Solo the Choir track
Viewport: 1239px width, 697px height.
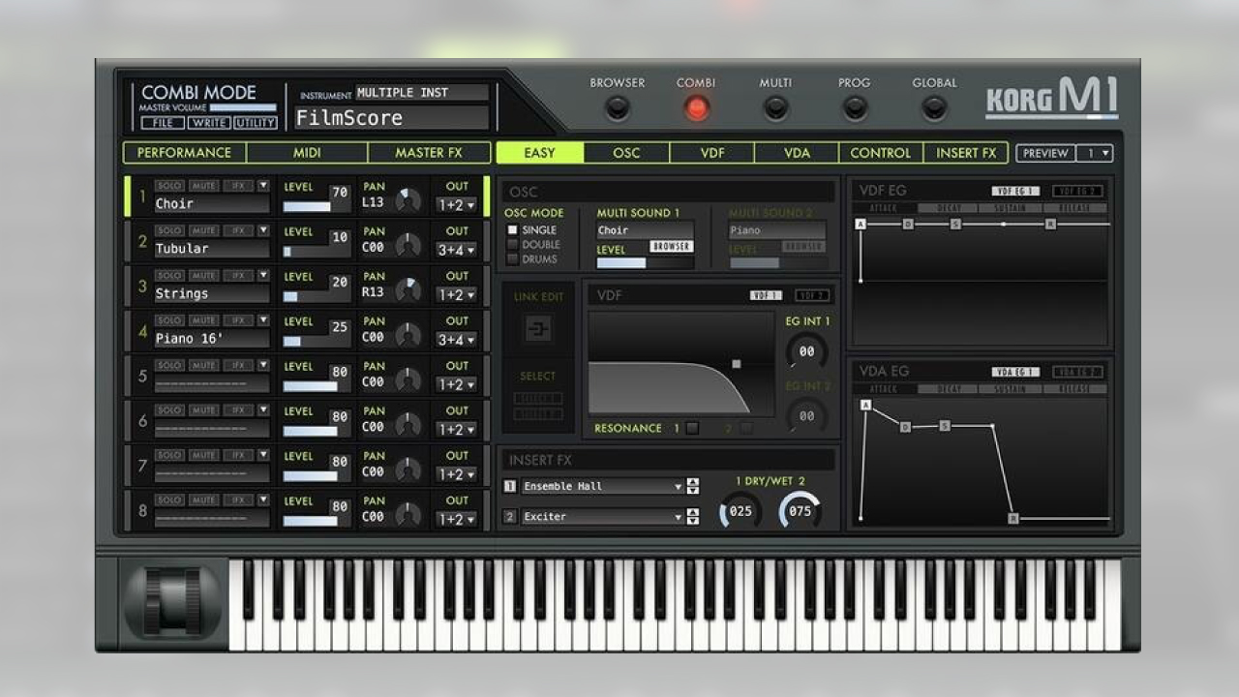[169, 186]
